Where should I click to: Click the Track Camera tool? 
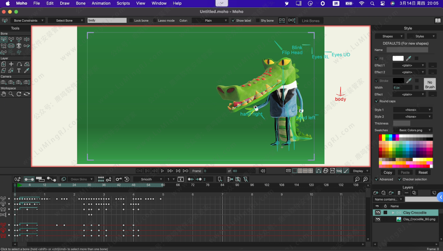coord(4,82)
